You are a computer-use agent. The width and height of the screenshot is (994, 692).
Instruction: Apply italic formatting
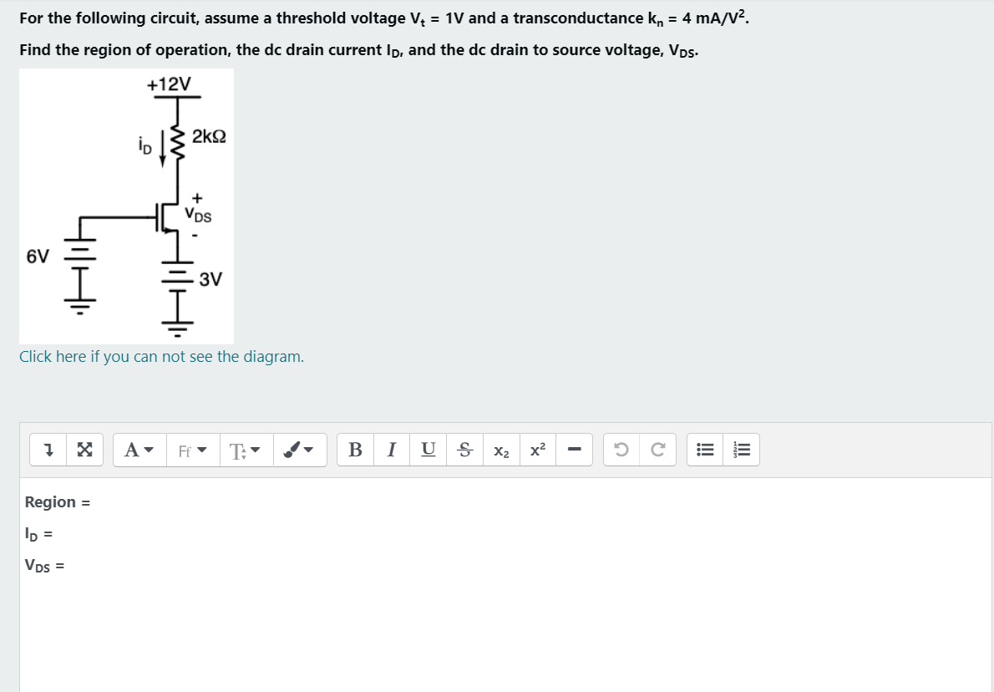[390, 450]
